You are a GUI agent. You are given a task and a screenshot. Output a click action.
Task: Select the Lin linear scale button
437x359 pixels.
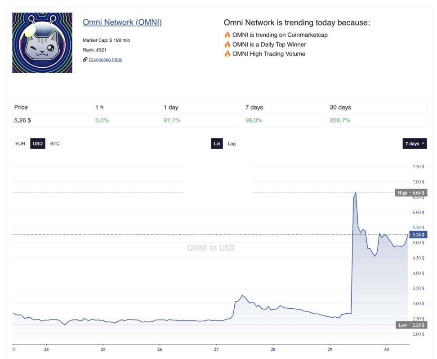(217, 144)
